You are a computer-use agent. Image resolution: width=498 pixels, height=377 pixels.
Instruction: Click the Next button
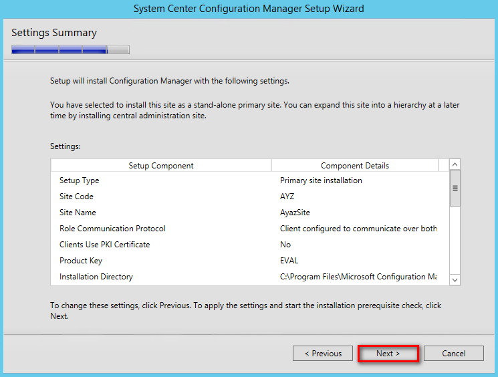388,354
